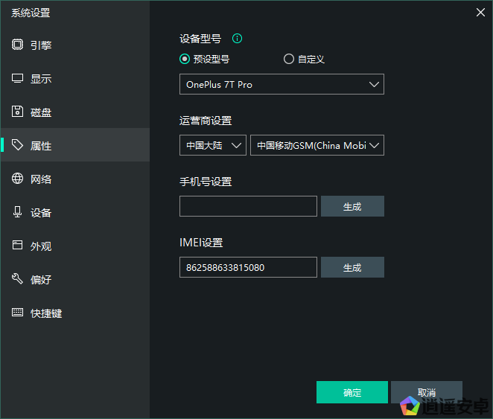Confirm settings with 确定 button
The image size is (493, 419).
(x=352, y=392)
